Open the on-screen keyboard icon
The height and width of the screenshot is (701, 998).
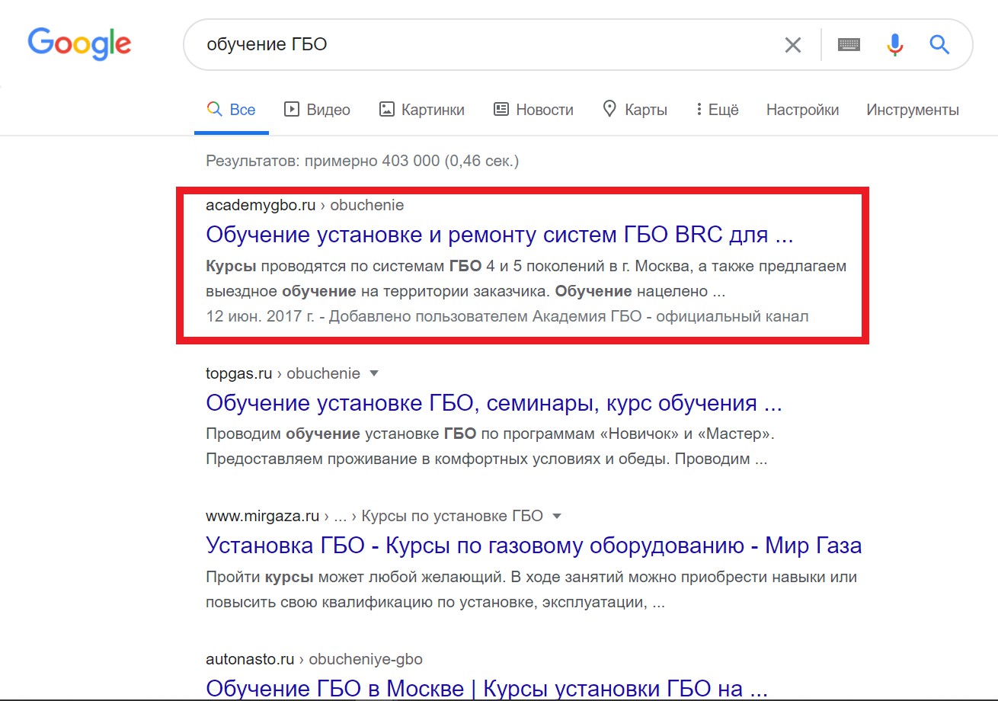pos(849,45)
